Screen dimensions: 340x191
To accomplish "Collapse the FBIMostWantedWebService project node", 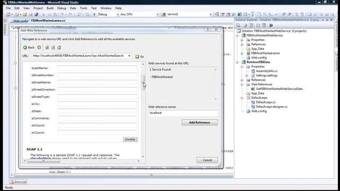I will [237, 36].
